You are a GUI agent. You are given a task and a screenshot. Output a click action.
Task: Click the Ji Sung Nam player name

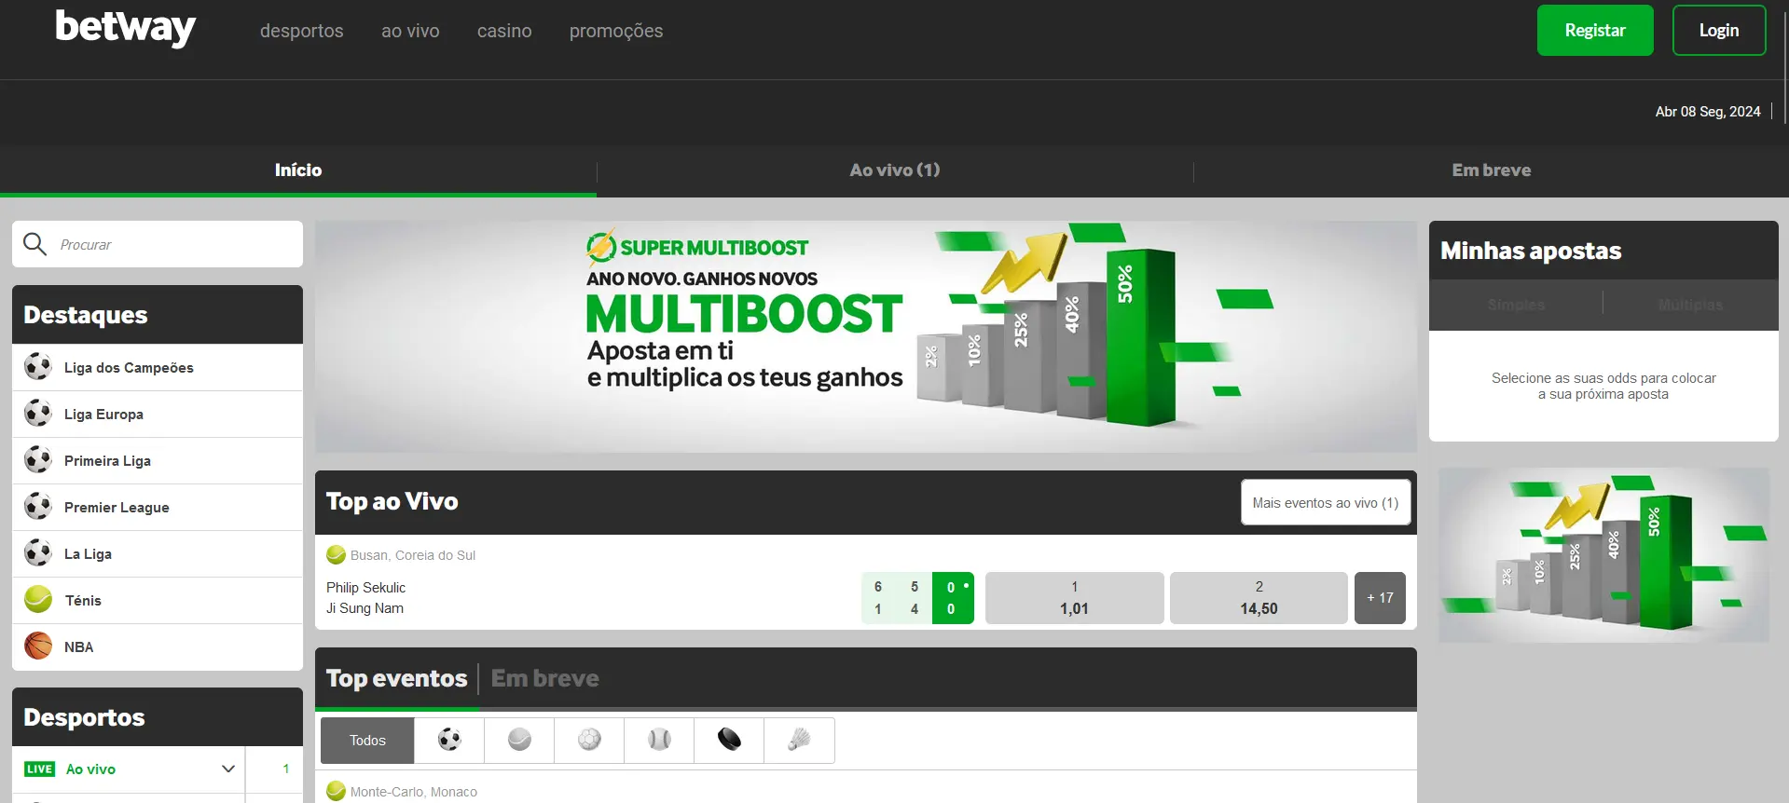click(x=365, y=608)
